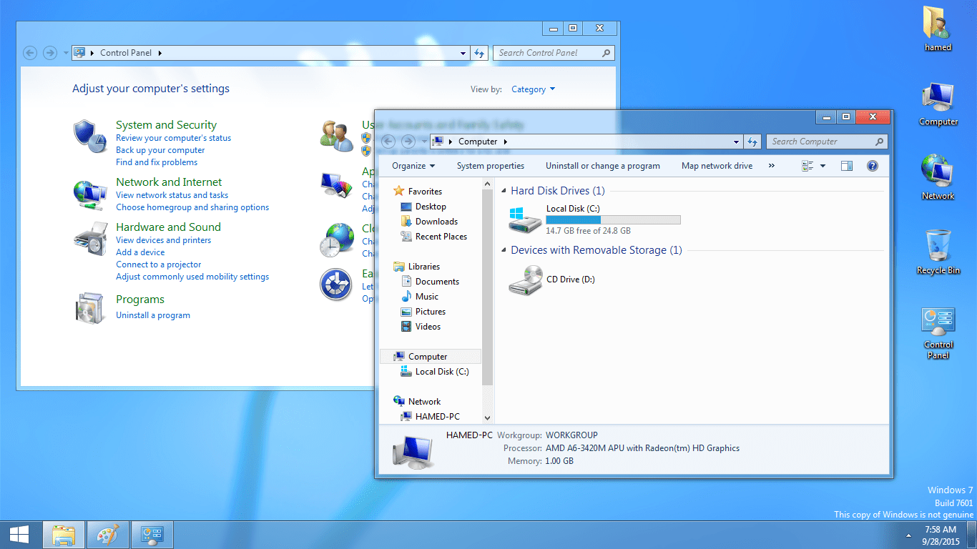Viewport: 977px width, 549px height.
Task: Select Downloads in navigation pane
Action: pyautogui.click(x=436, y=222)
